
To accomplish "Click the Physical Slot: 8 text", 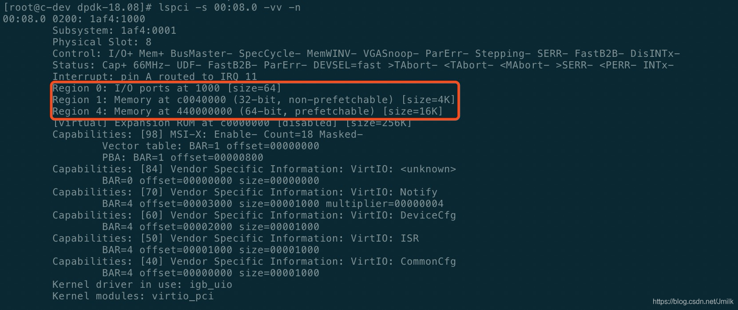I will tap(102, 42).
